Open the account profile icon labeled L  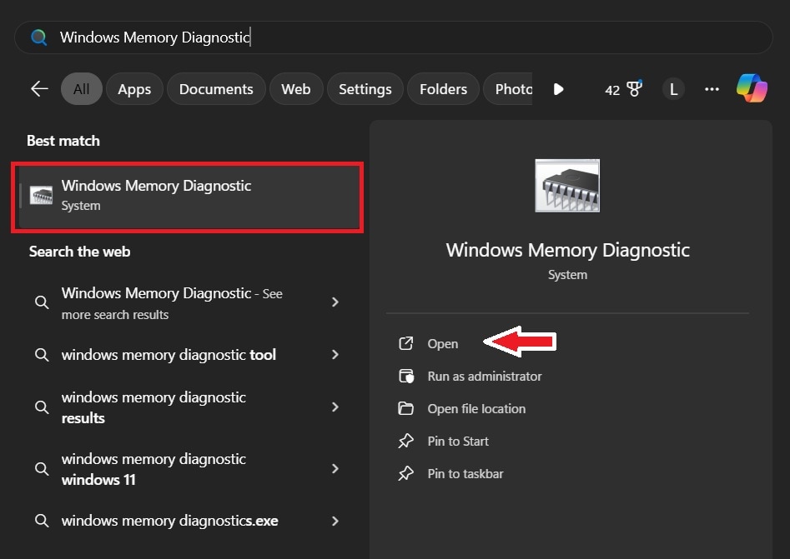(673, 87)
